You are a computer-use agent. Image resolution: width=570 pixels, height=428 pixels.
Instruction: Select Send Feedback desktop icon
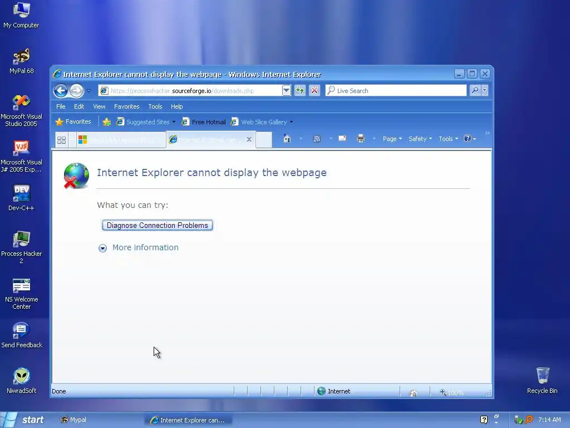tap(22, 335)
